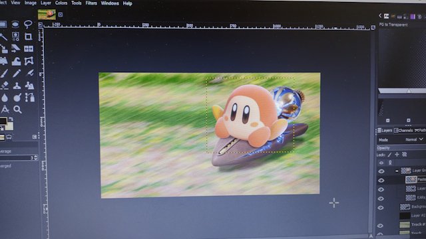The height and width of the screenshot is (239, 426).
Task: Select the Pencil tool
Action: tap(16, 73)
